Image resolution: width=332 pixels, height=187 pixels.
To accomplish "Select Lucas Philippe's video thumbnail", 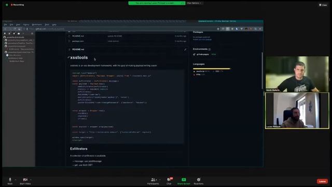I will click(297, 111).
